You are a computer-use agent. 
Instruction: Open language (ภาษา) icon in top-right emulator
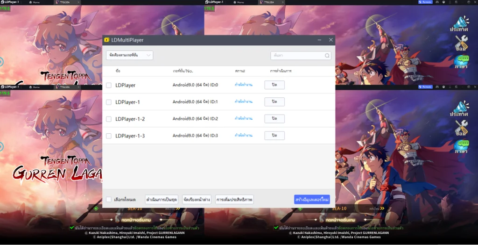461,62
